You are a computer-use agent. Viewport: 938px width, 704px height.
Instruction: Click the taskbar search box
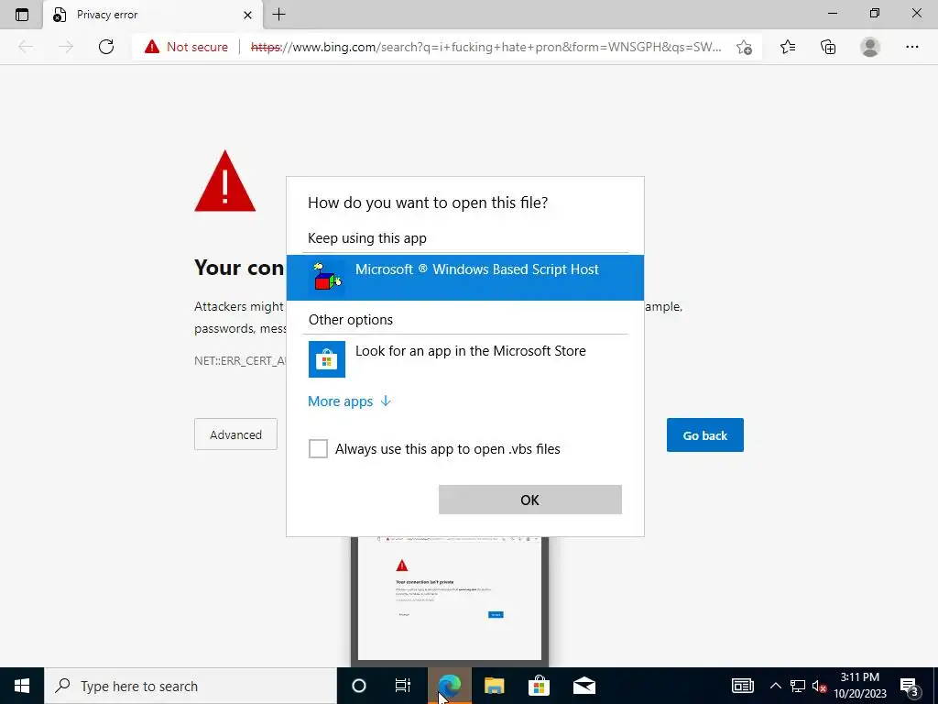coord(191,686)
